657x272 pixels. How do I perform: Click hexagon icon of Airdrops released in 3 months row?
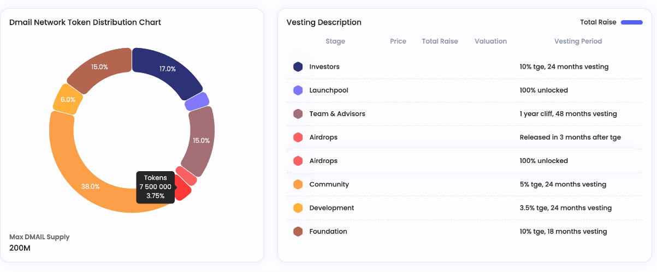tap(298, 137)
